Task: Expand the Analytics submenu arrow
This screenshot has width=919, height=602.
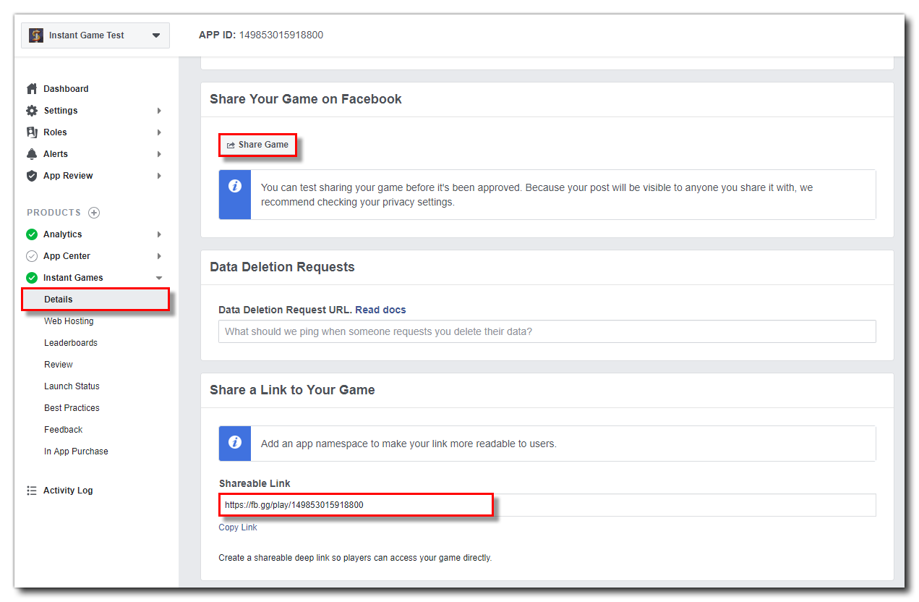Action: 159,234
